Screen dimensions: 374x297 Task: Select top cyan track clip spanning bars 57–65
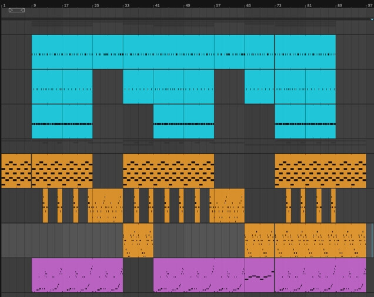(x=229, y=52)
